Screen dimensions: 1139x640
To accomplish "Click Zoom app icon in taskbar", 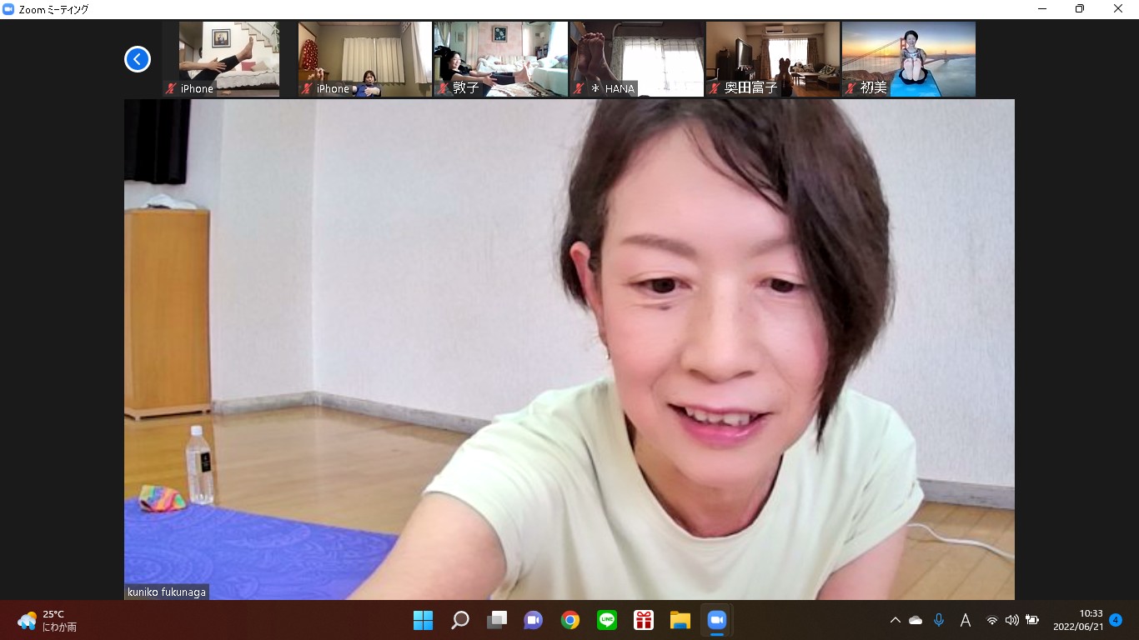I will tap(717, 620).
